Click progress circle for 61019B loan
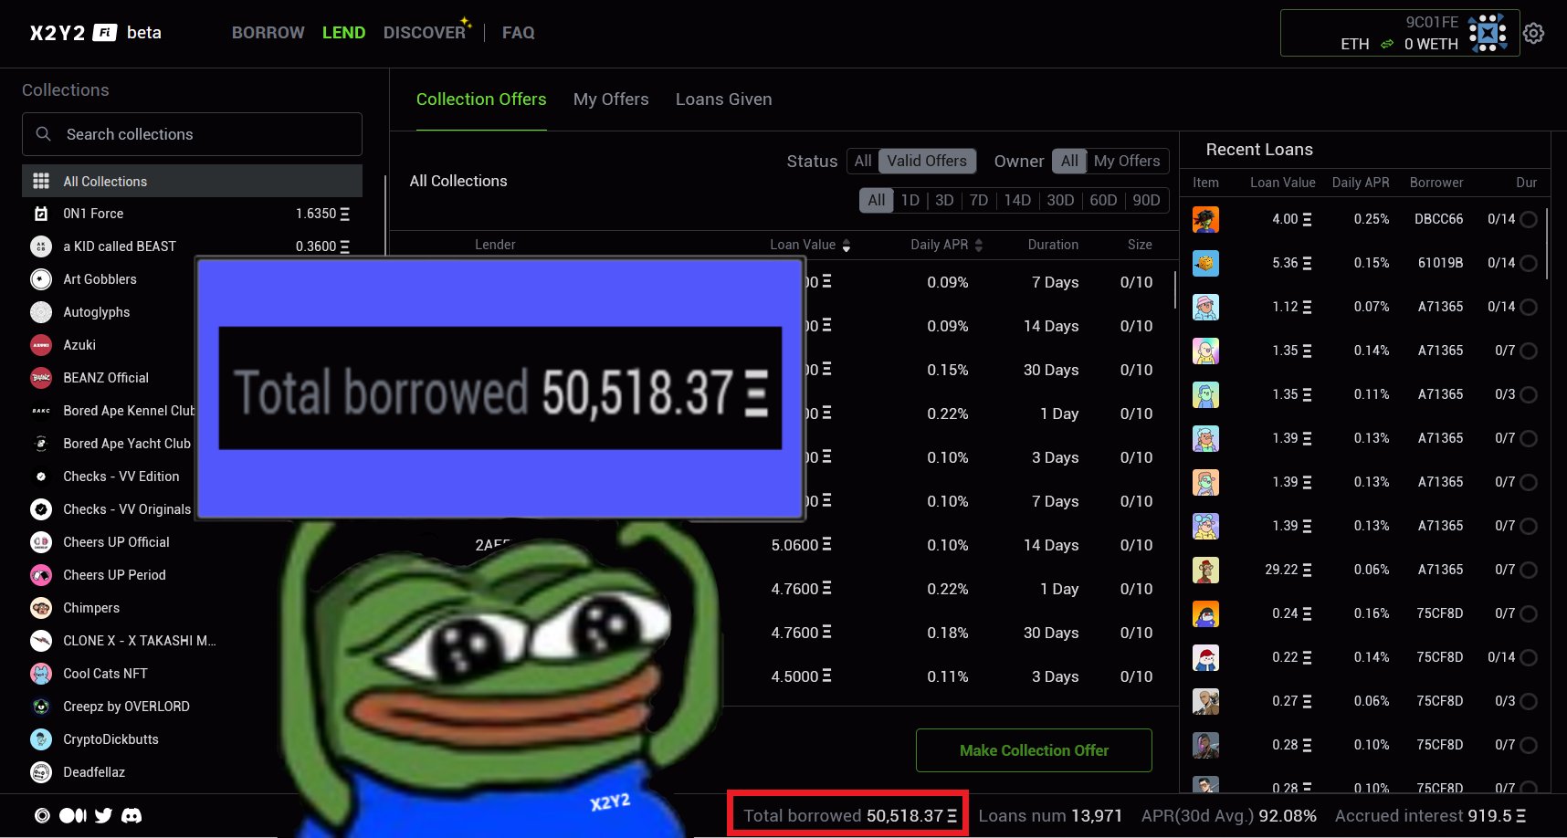This screenshot has width=1567, height=838. coord(1529,263)
